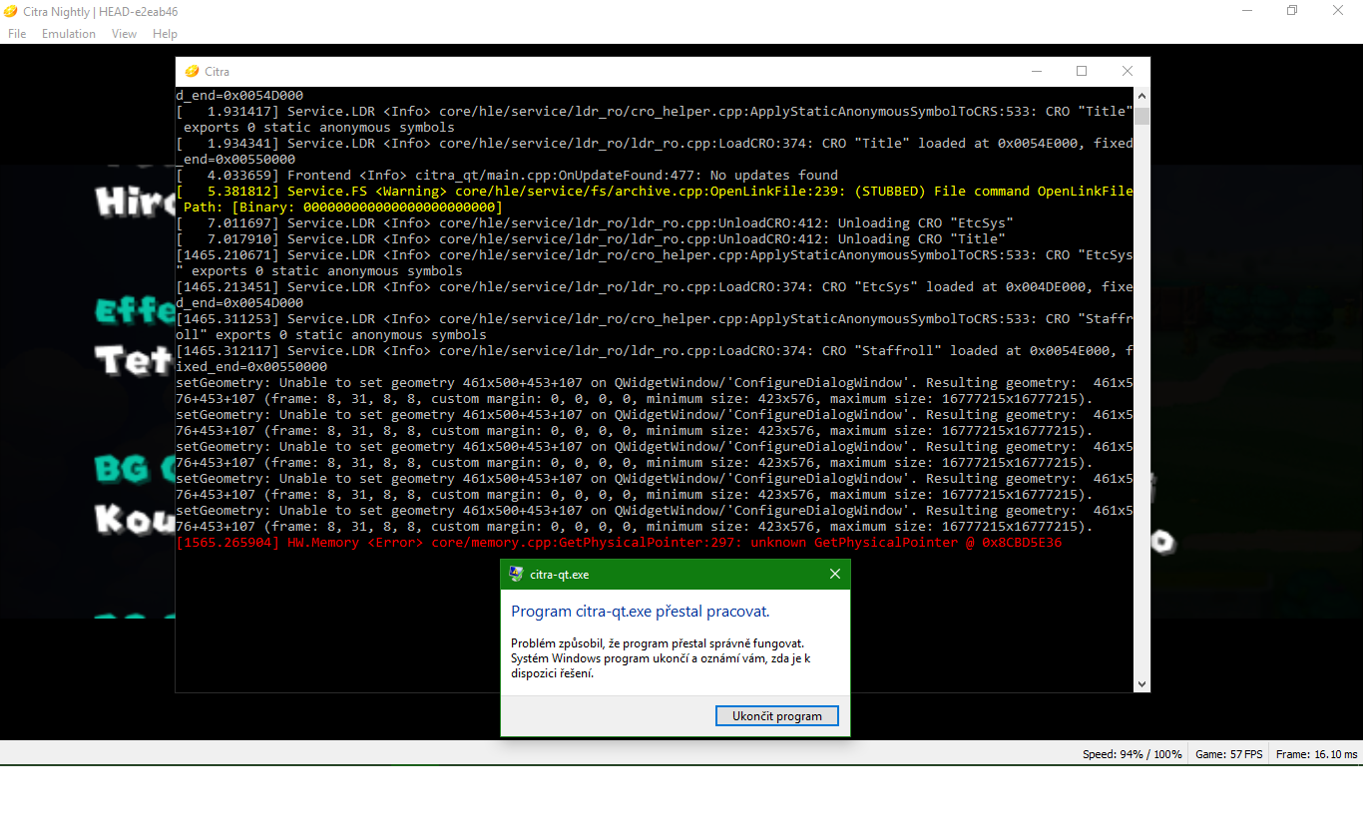
Task: Click the Speed: 94% / 100% status entry
Action: pos(1133,754)
